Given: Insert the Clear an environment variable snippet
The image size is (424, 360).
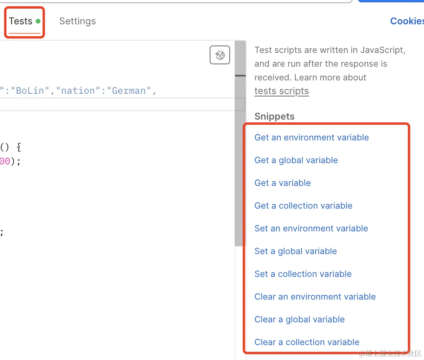Looking at the screenshot, I should [315, 297].
